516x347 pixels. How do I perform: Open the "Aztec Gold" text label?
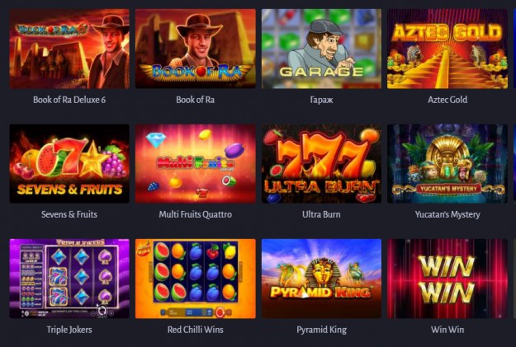coord(447,100)
